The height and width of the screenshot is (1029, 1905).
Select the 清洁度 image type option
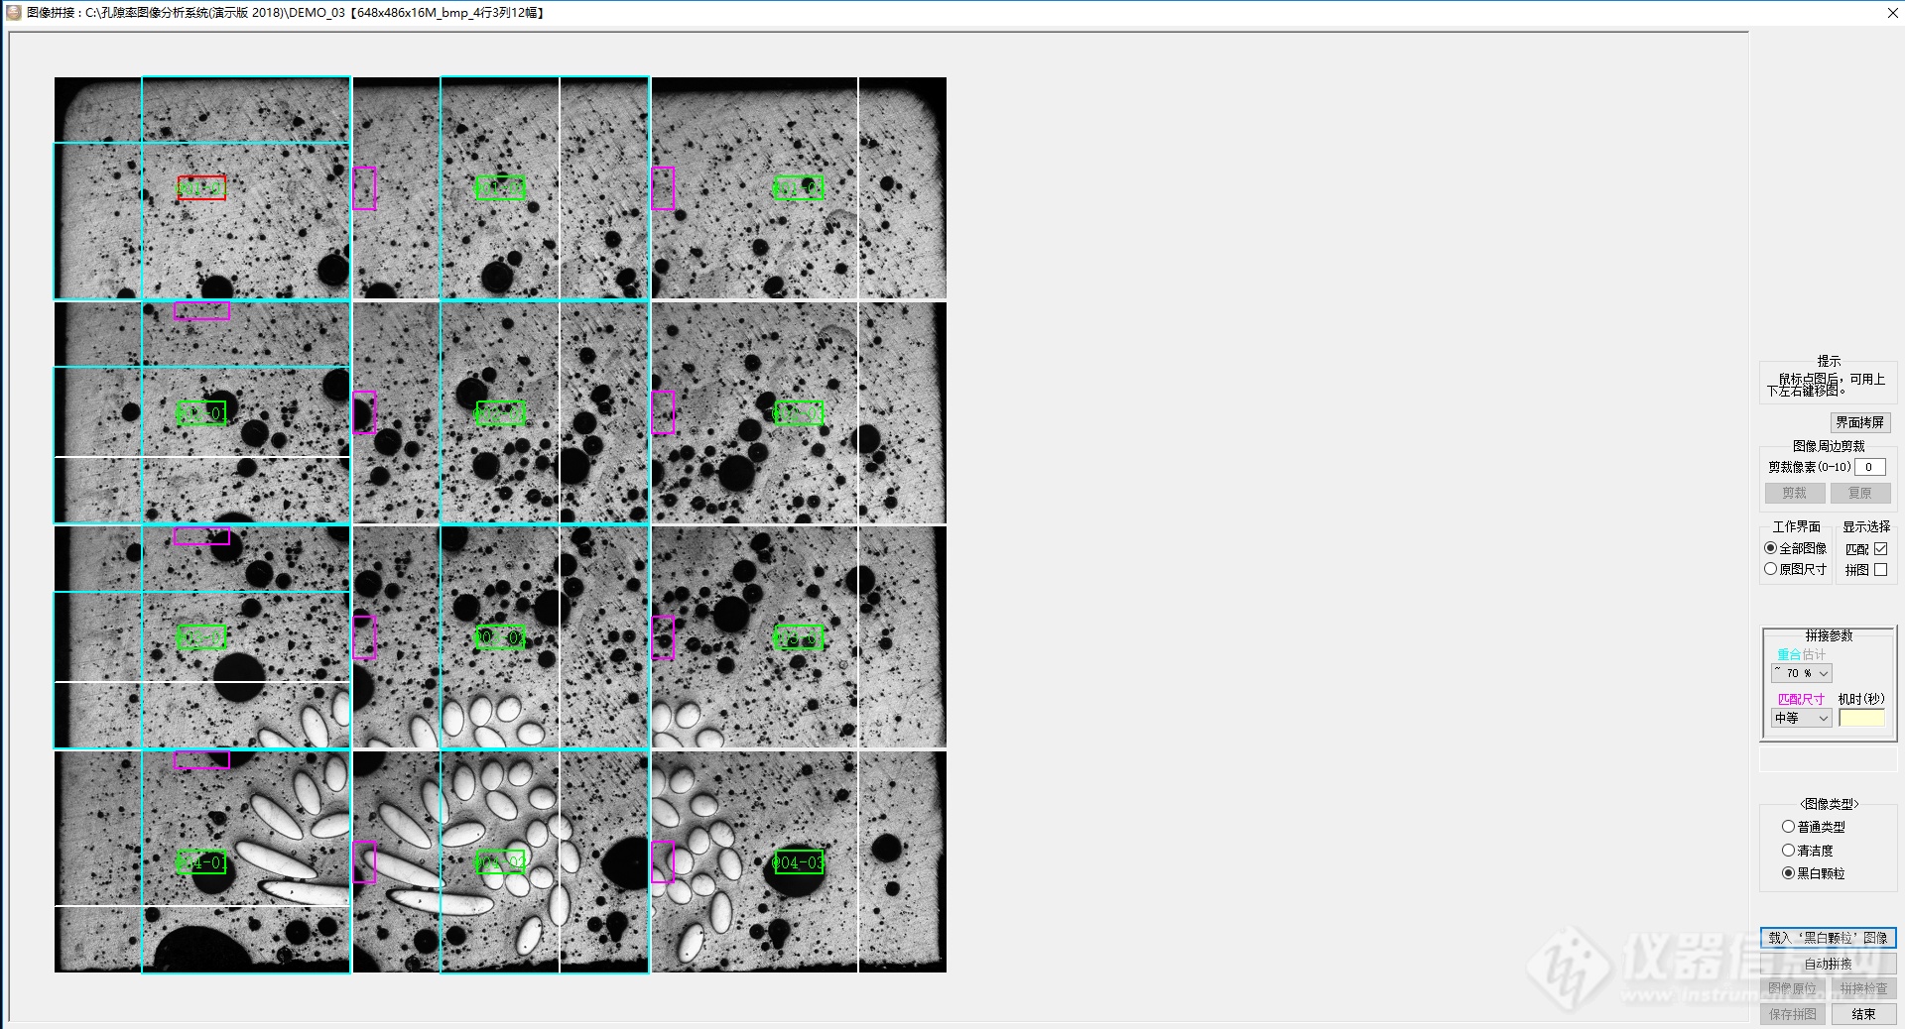pos(1788,851)
